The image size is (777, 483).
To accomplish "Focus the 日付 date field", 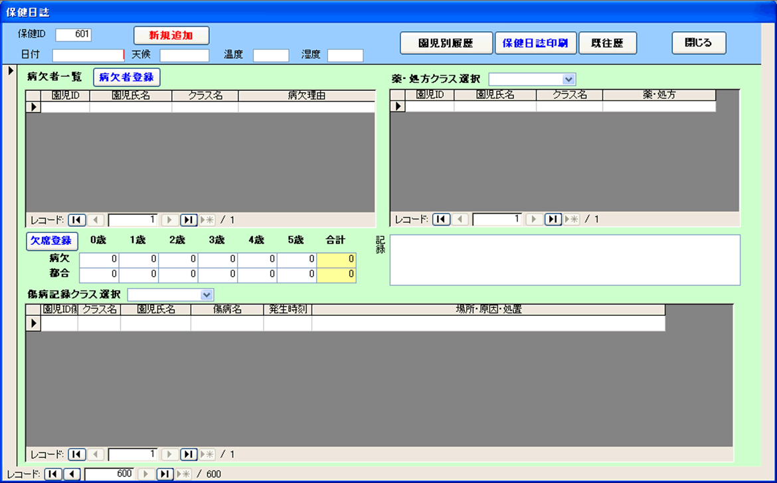I will (88, 55).
